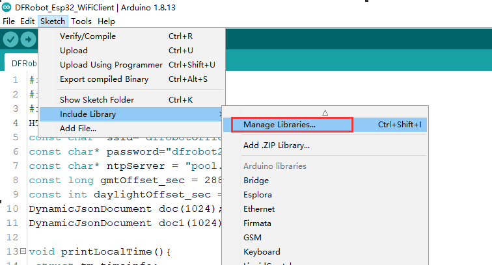Include the Bridge library
The height and width of the screenshot is (265, 492).
(x=325, y=181)
